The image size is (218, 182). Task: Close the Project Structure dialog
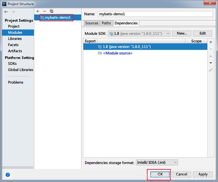click(x=210, y=3)
